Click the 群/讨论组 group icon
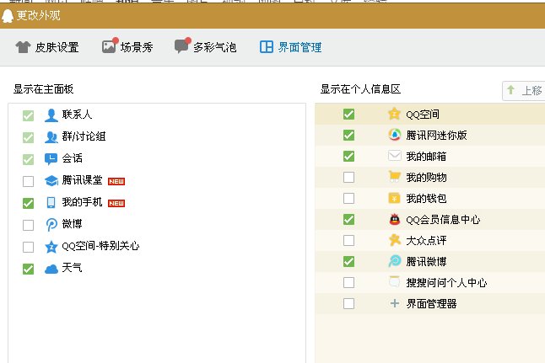 pyautogui.click(x=51, y=137)
